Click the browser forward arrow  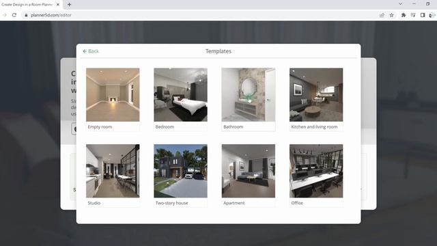5,15
